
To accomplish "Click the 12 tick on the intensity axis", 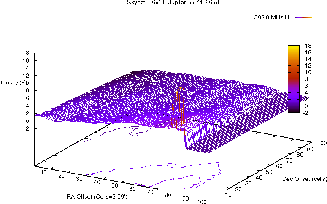I will pos(26,76).
